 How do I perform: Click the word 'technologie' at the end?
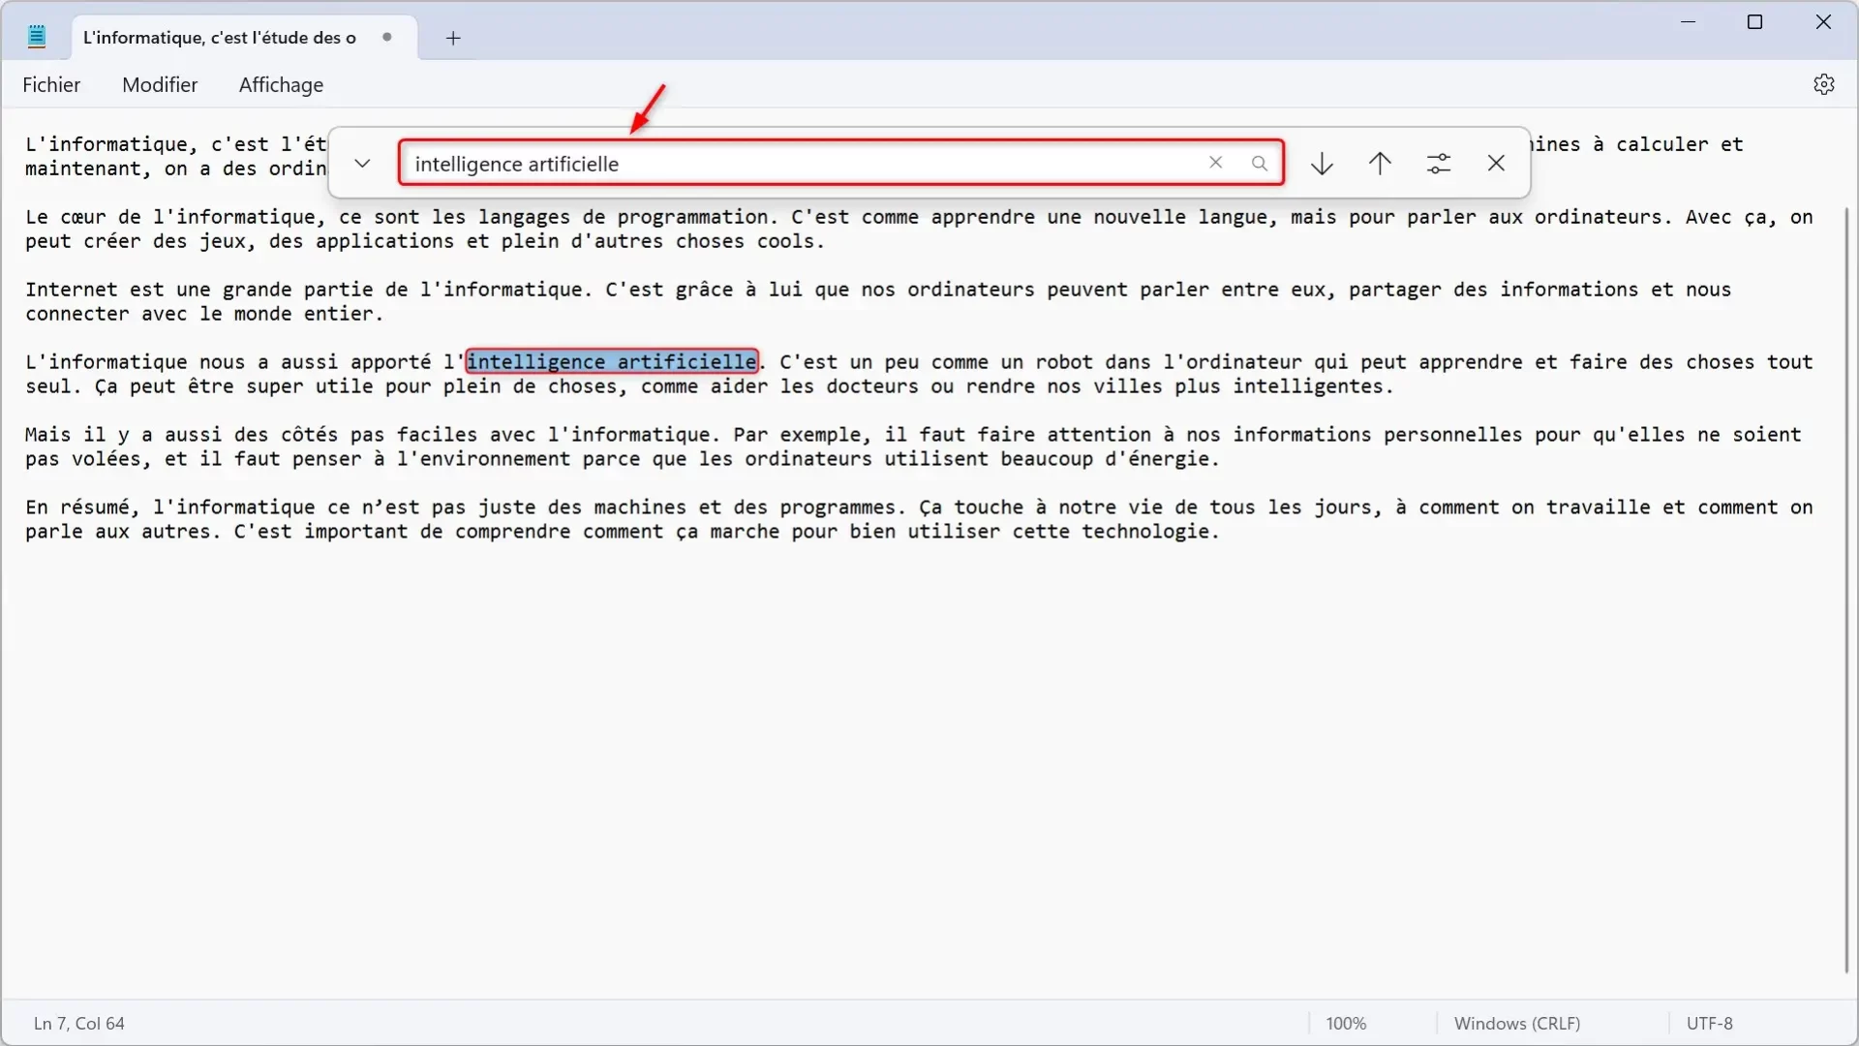click(1145, 531)
